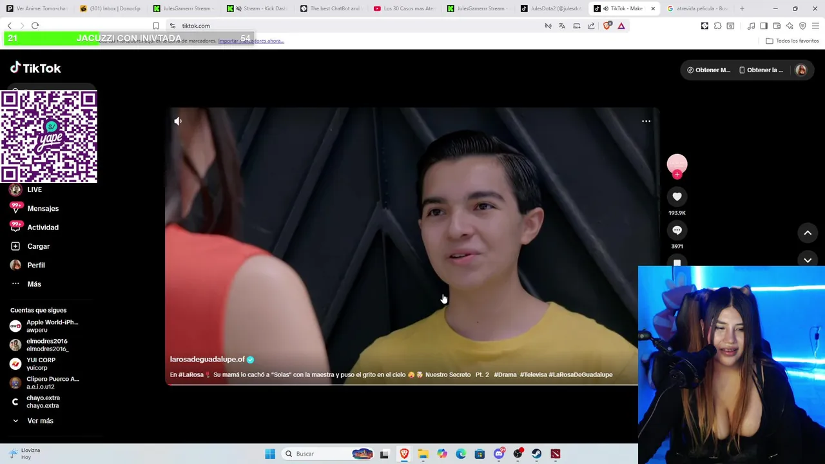Switch to the JulesDota2 TikTok tab

click(551, 8)
